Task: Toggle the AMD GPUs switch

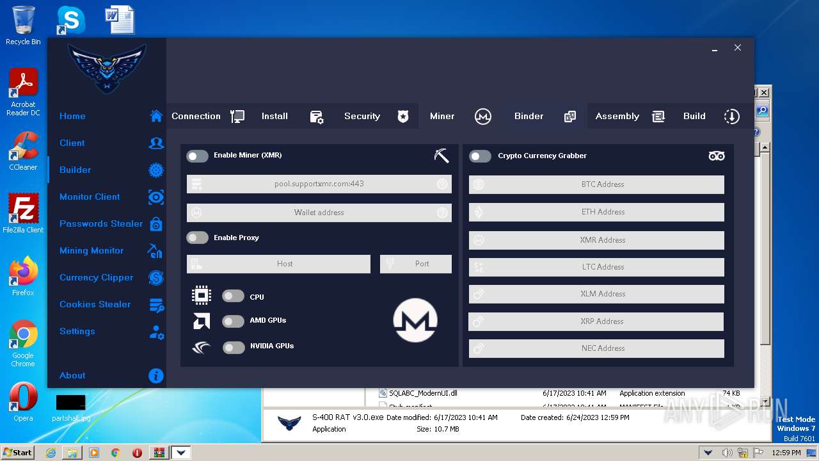Action: click(233, 321)
